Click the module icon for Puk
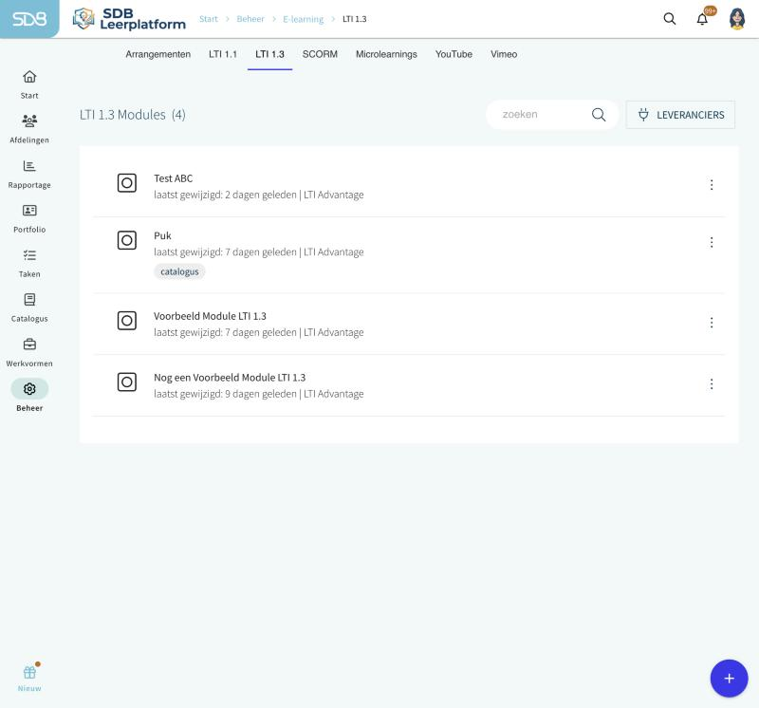759x708 pixels. 127,240
